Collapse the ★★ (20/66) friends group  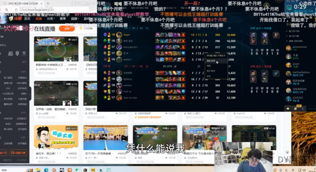[x=294, y=41]
